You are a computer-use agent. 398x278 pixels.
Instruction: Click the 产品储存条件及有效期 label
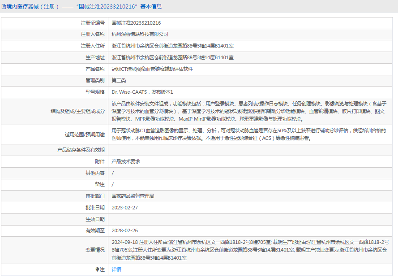pyautogui.click(x=81, y=150)
